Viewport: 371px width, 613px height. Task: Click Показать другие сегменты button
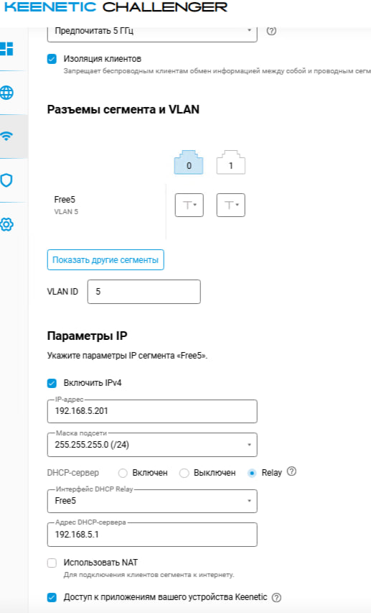click(x=105, y=260)
